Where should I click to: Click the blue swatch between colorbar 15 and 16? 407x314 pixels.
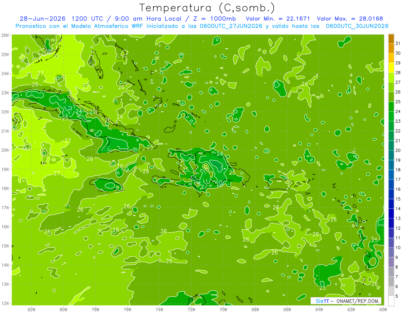pos(391,194)
